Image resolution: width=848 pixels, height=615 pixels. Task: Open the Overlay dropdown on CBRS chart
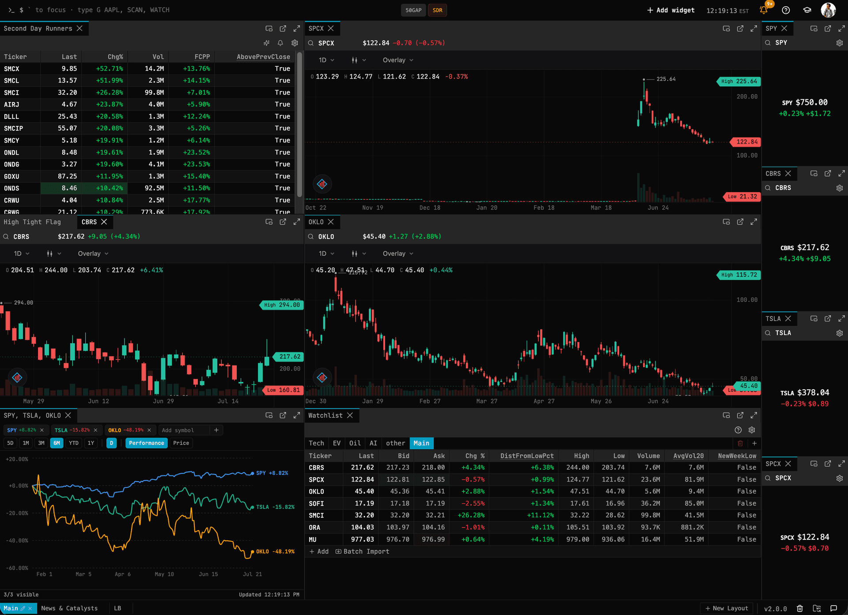(93, 254)
